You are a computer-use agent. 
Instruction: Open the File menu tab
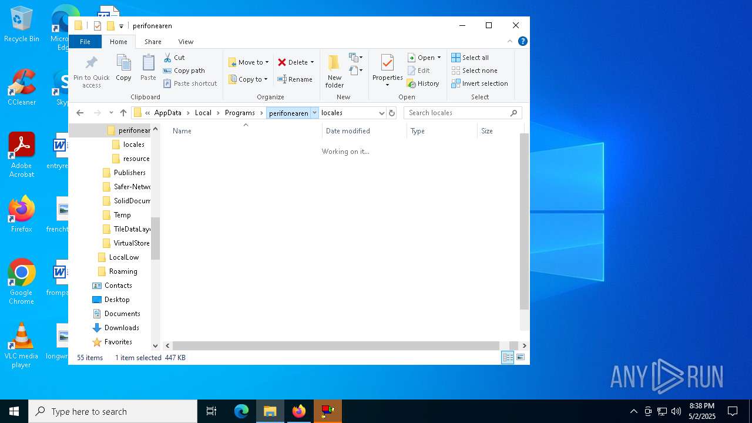point(85,42)
